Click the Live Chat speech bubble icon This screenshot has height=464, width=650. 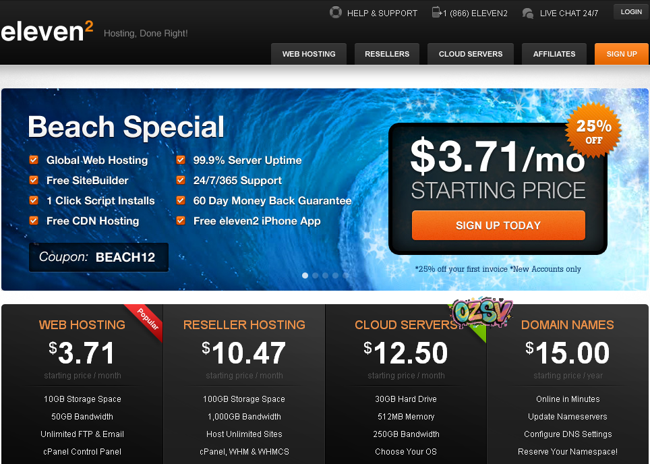[528, 13]
